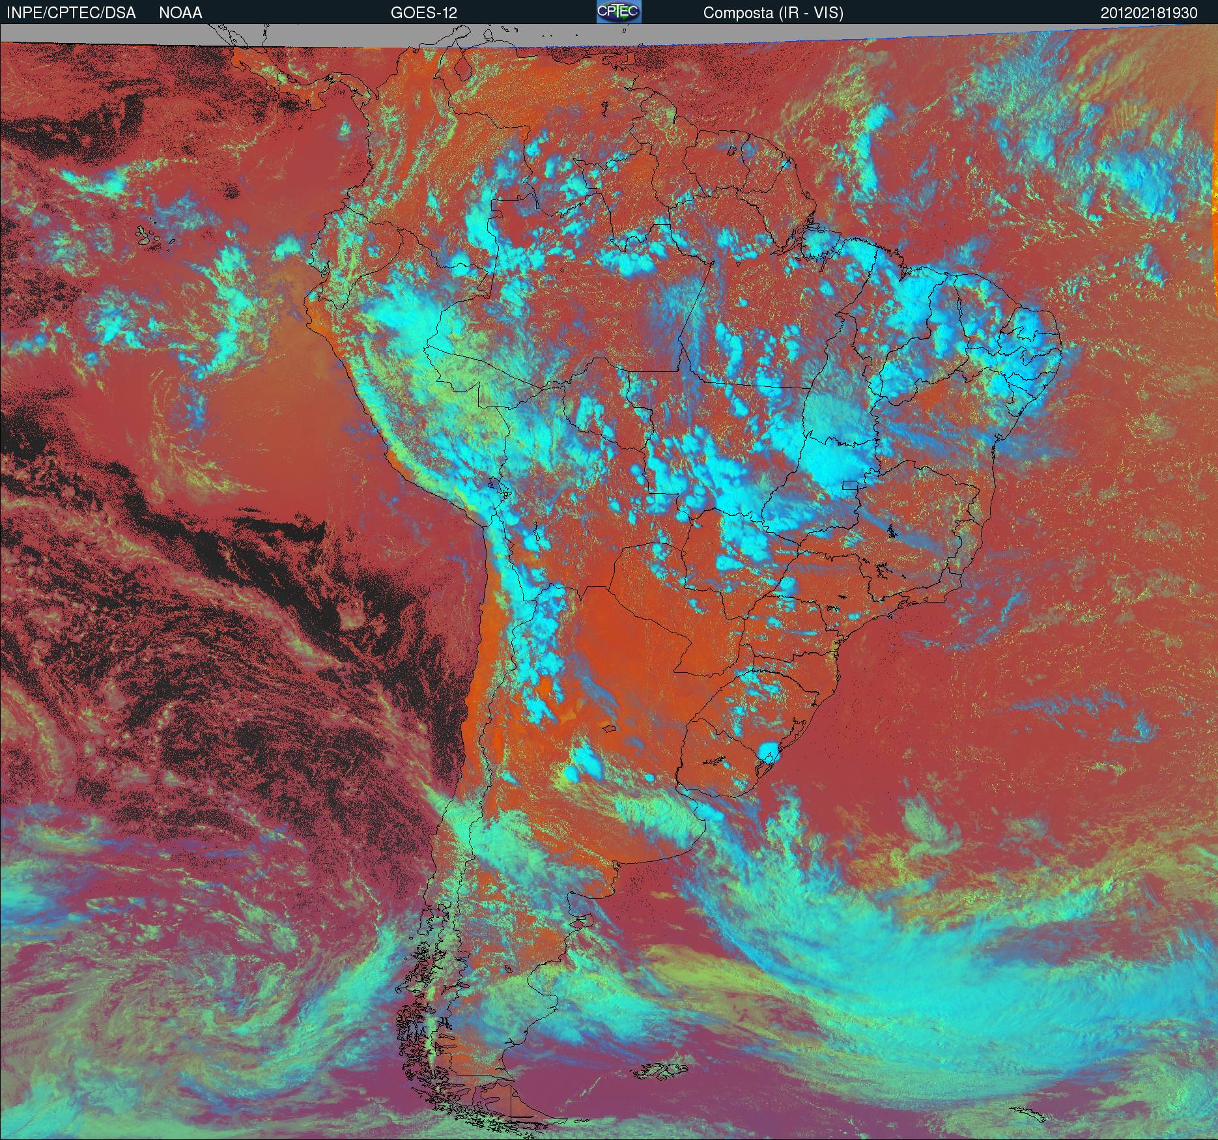This screenshot has width=1218, height=1140.
Task: Click the "INPE/CPTEC/DSA" header text
Action: coord(71,13)
